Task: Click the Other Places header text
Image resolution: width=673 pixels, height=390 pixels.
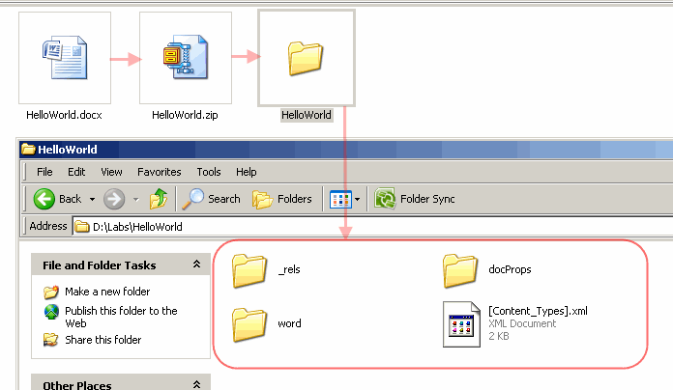Action: pos(77,385)
